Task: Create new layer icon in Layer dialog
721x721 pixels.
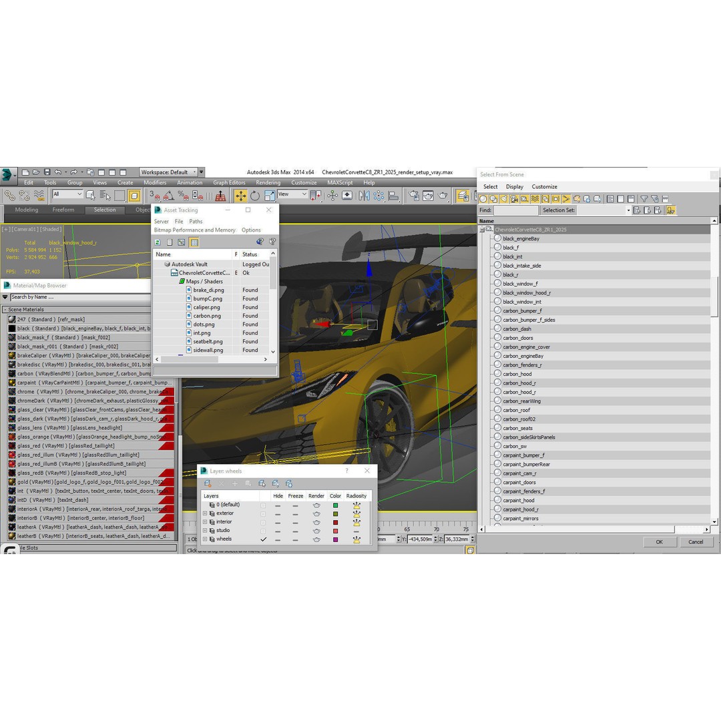Action: [x=208, y=484]
